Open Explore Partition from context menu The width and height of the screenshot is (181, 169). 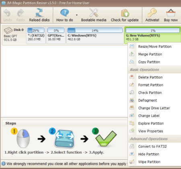coord(154,123)
